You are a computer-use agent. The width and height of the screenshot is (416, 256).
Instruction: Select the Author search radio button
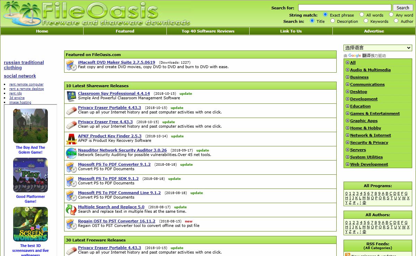(x=396, y=21)
